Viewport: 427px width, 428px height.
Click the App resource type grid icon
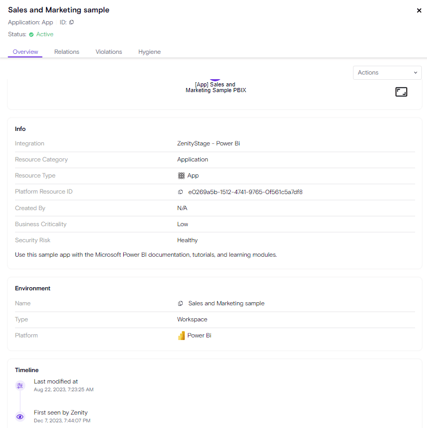click(x=181, y=176)
